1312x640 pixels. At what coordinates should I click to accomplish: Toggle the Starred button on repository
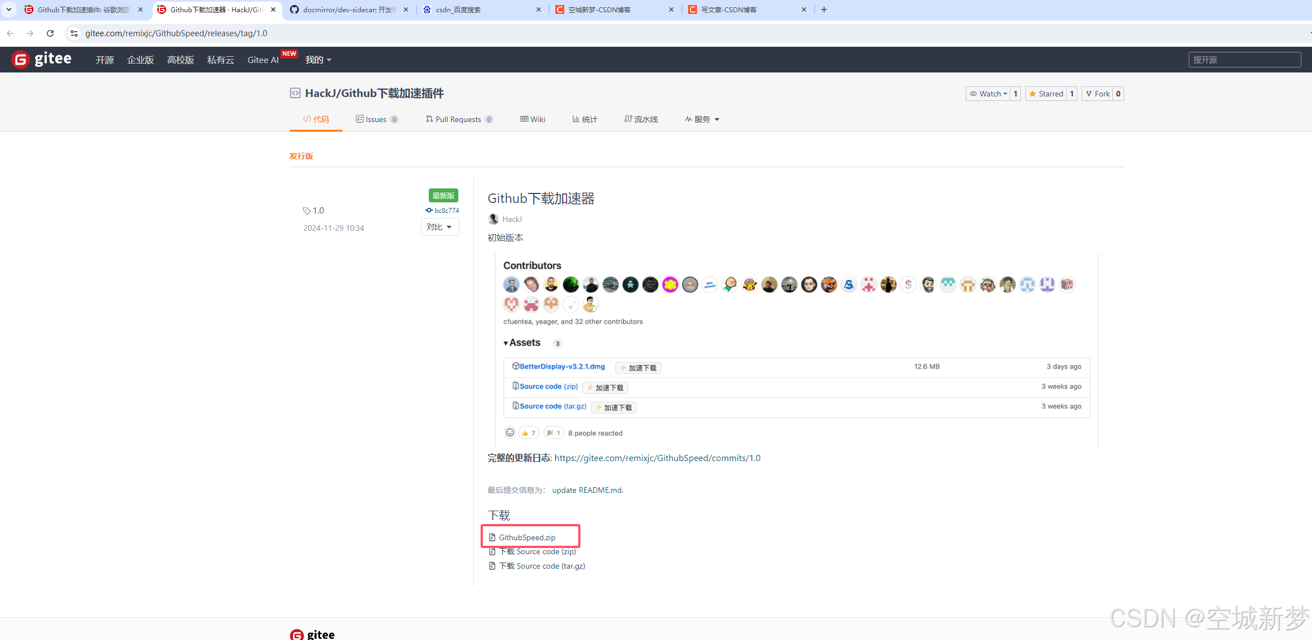pyautogui.click(x=1046, y=94)
